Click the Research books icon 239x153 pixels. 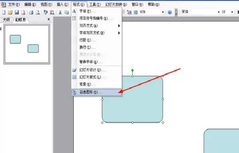[x=52, y=12]
